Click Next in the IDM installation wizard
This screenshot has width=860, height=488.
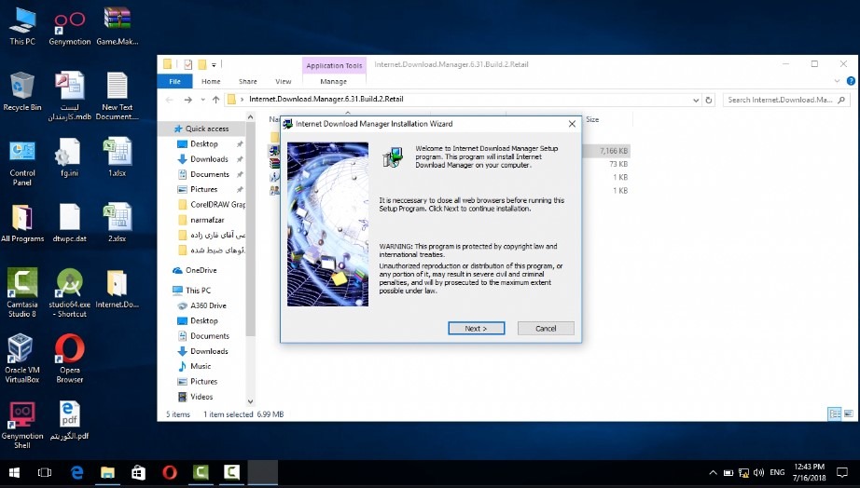476,329
